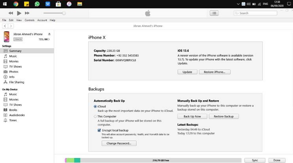Click the serial number text G6WVQ9BPJCL8
This screenshot has width=293, height=163.
point(125,60)
